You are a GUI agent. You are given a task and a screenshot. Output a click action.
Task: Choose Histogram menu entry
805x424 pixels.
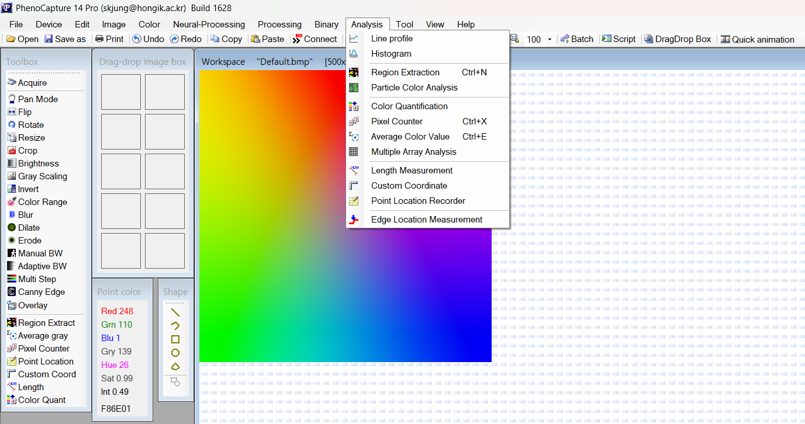tap(428, 54)
